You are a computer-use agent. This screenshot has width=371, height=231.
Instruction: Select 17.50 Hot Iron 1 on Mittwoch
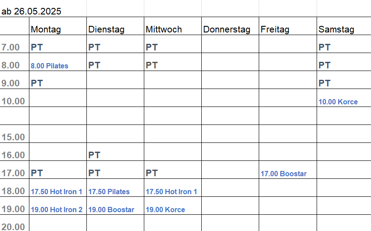point(171,192)
